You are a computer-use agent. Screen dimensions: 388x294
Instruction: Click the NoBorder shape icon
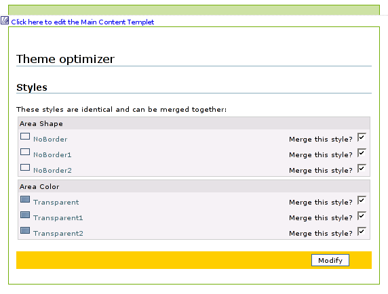(25, 136)
